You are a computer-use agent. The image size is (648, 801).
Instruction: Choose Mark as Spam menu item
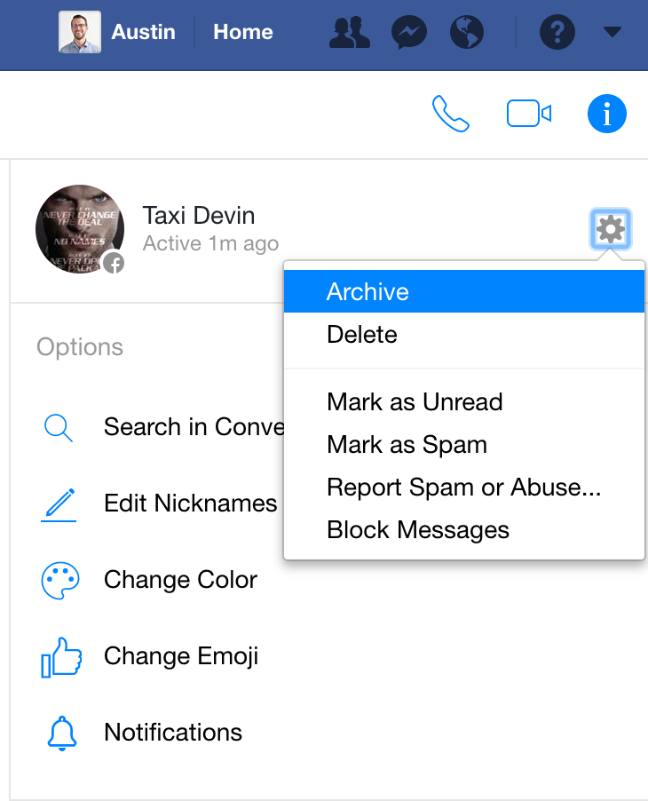coord(407,445)
